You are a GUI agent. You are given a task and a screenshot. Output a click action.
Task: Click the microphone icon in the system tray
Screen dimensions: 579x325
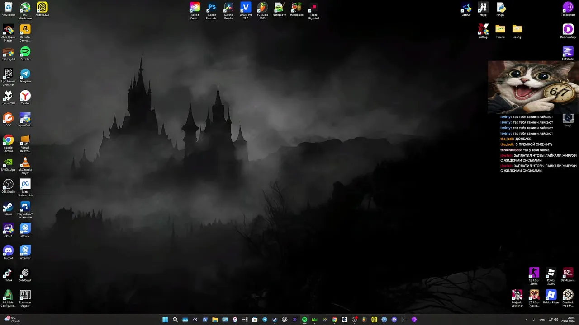click(x=534, y=320)
